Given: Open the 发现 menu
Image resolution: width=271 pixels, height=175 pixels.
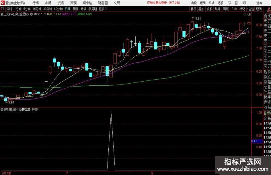Looking at the screenshot, I should [x=73, y=3].
